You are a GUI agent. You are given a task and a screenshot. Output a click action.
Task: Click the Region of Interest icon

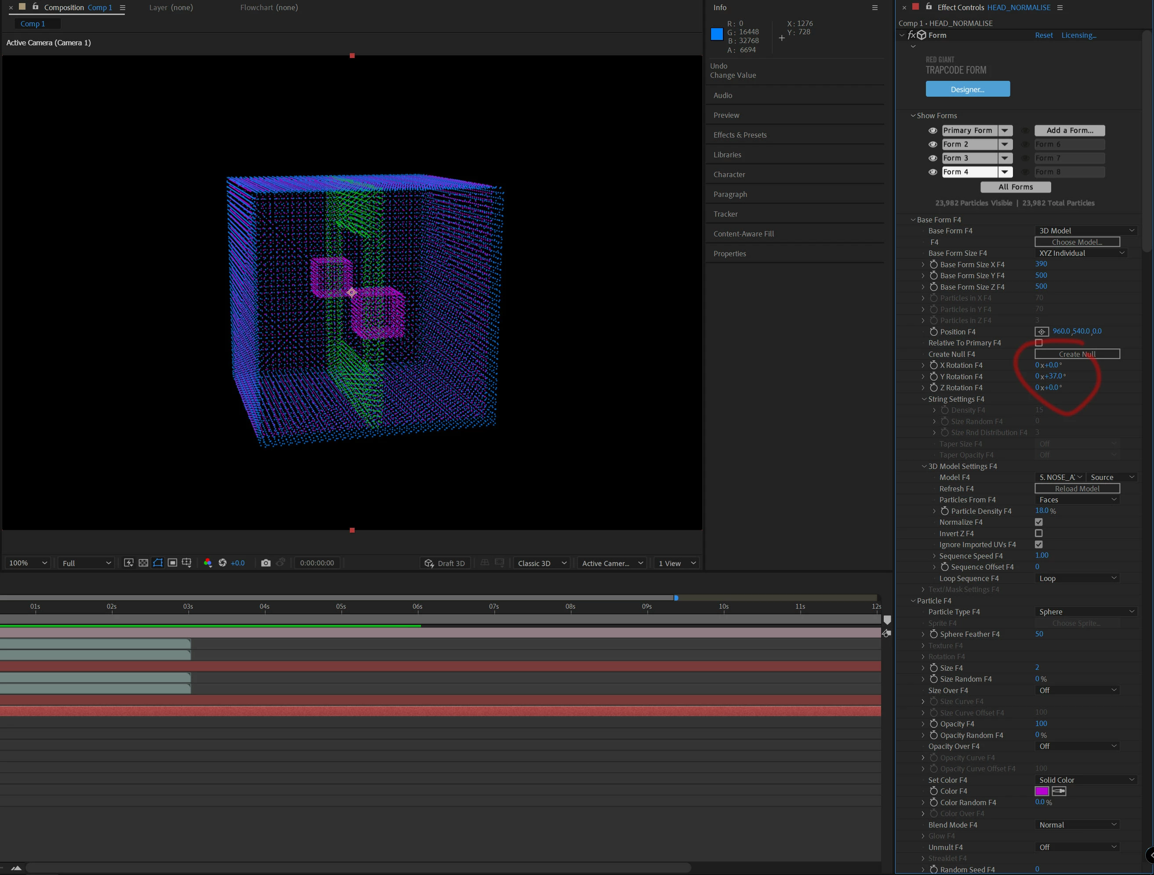coord(172,563)
